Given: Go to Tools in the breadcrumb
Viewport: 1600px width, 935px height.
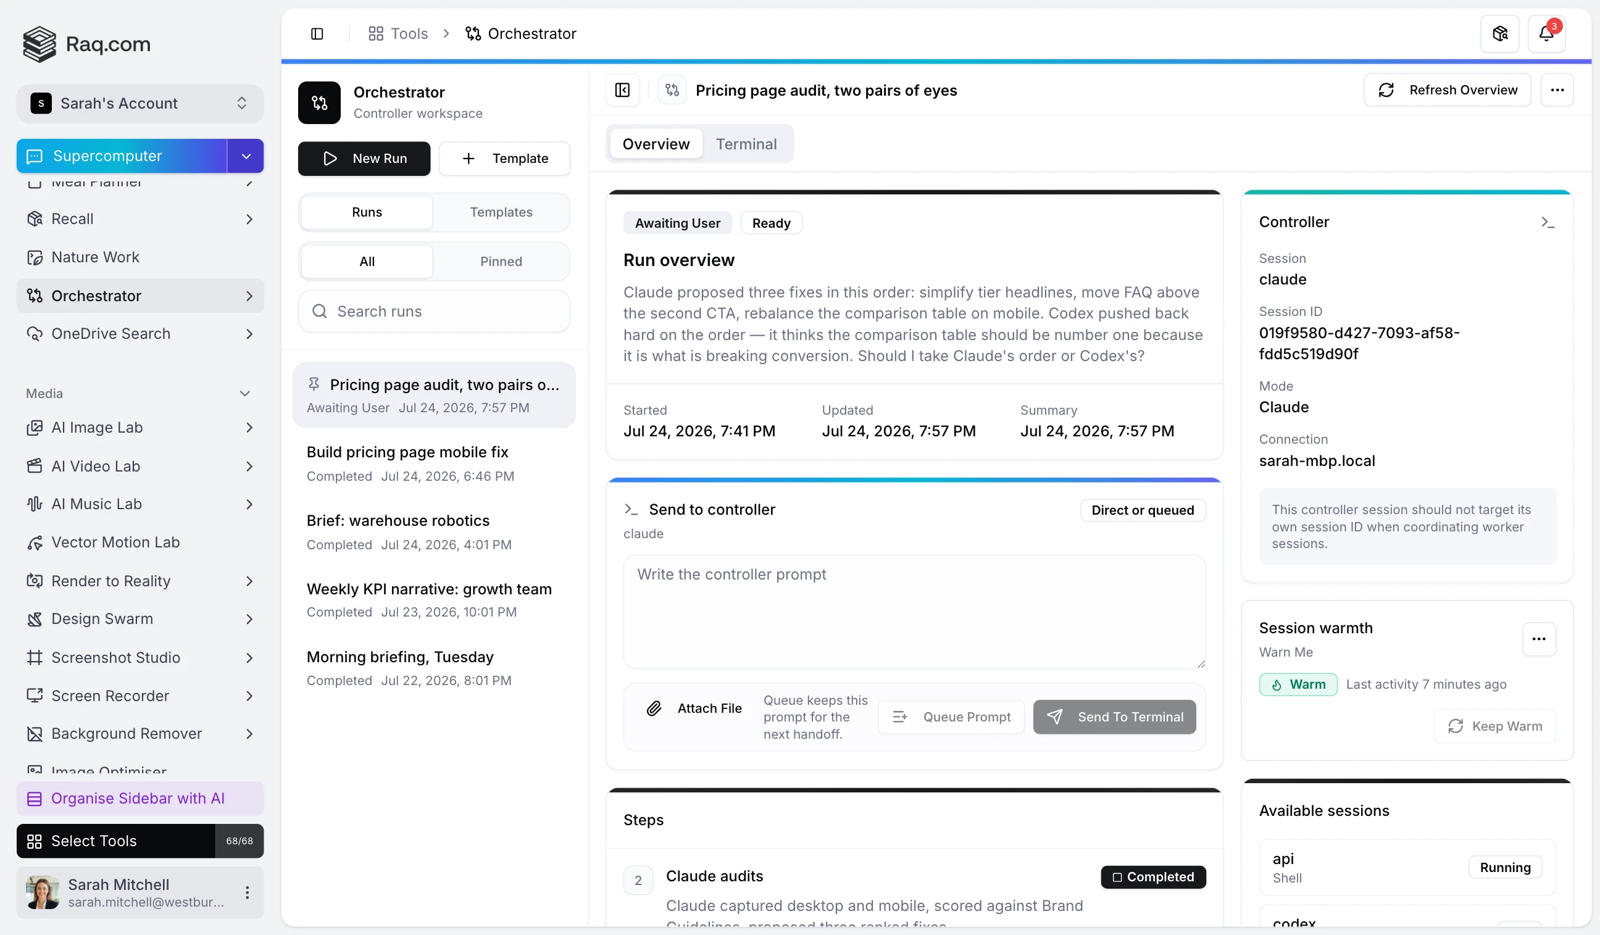Looking at the screenshot, I should click(398, 34).
